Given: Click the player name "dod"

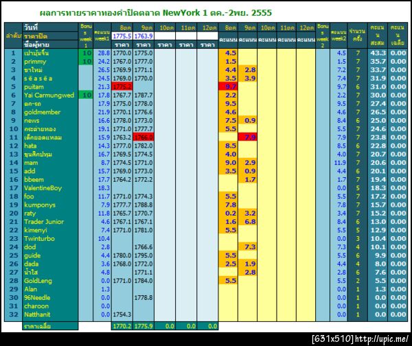Looking at the screenshot, I should pos(30,247).
